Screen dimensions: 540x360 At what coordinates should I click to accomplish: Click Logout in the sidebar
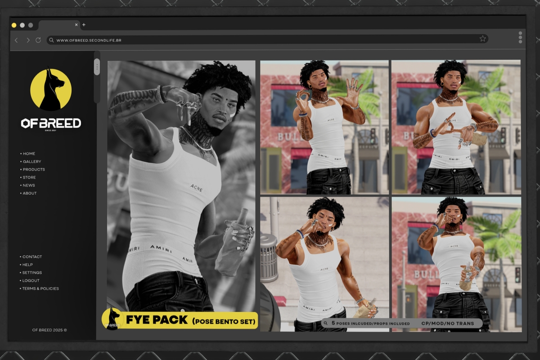31,281
